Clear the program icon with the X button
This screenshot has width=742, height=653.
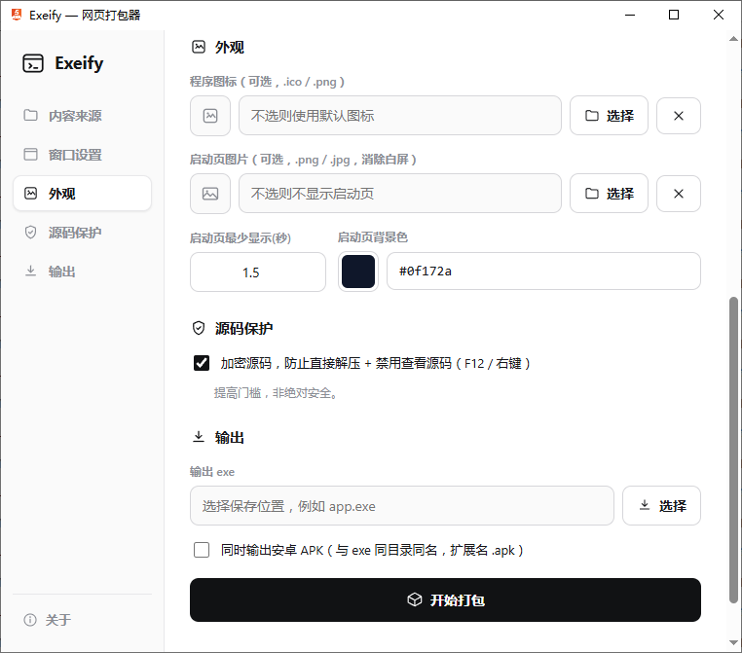(678, 116)
